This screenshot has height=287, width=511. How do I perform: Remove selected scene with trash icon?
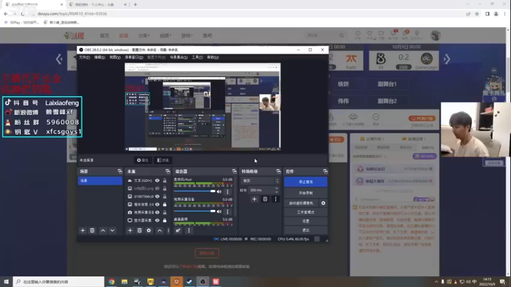[92, 230]
